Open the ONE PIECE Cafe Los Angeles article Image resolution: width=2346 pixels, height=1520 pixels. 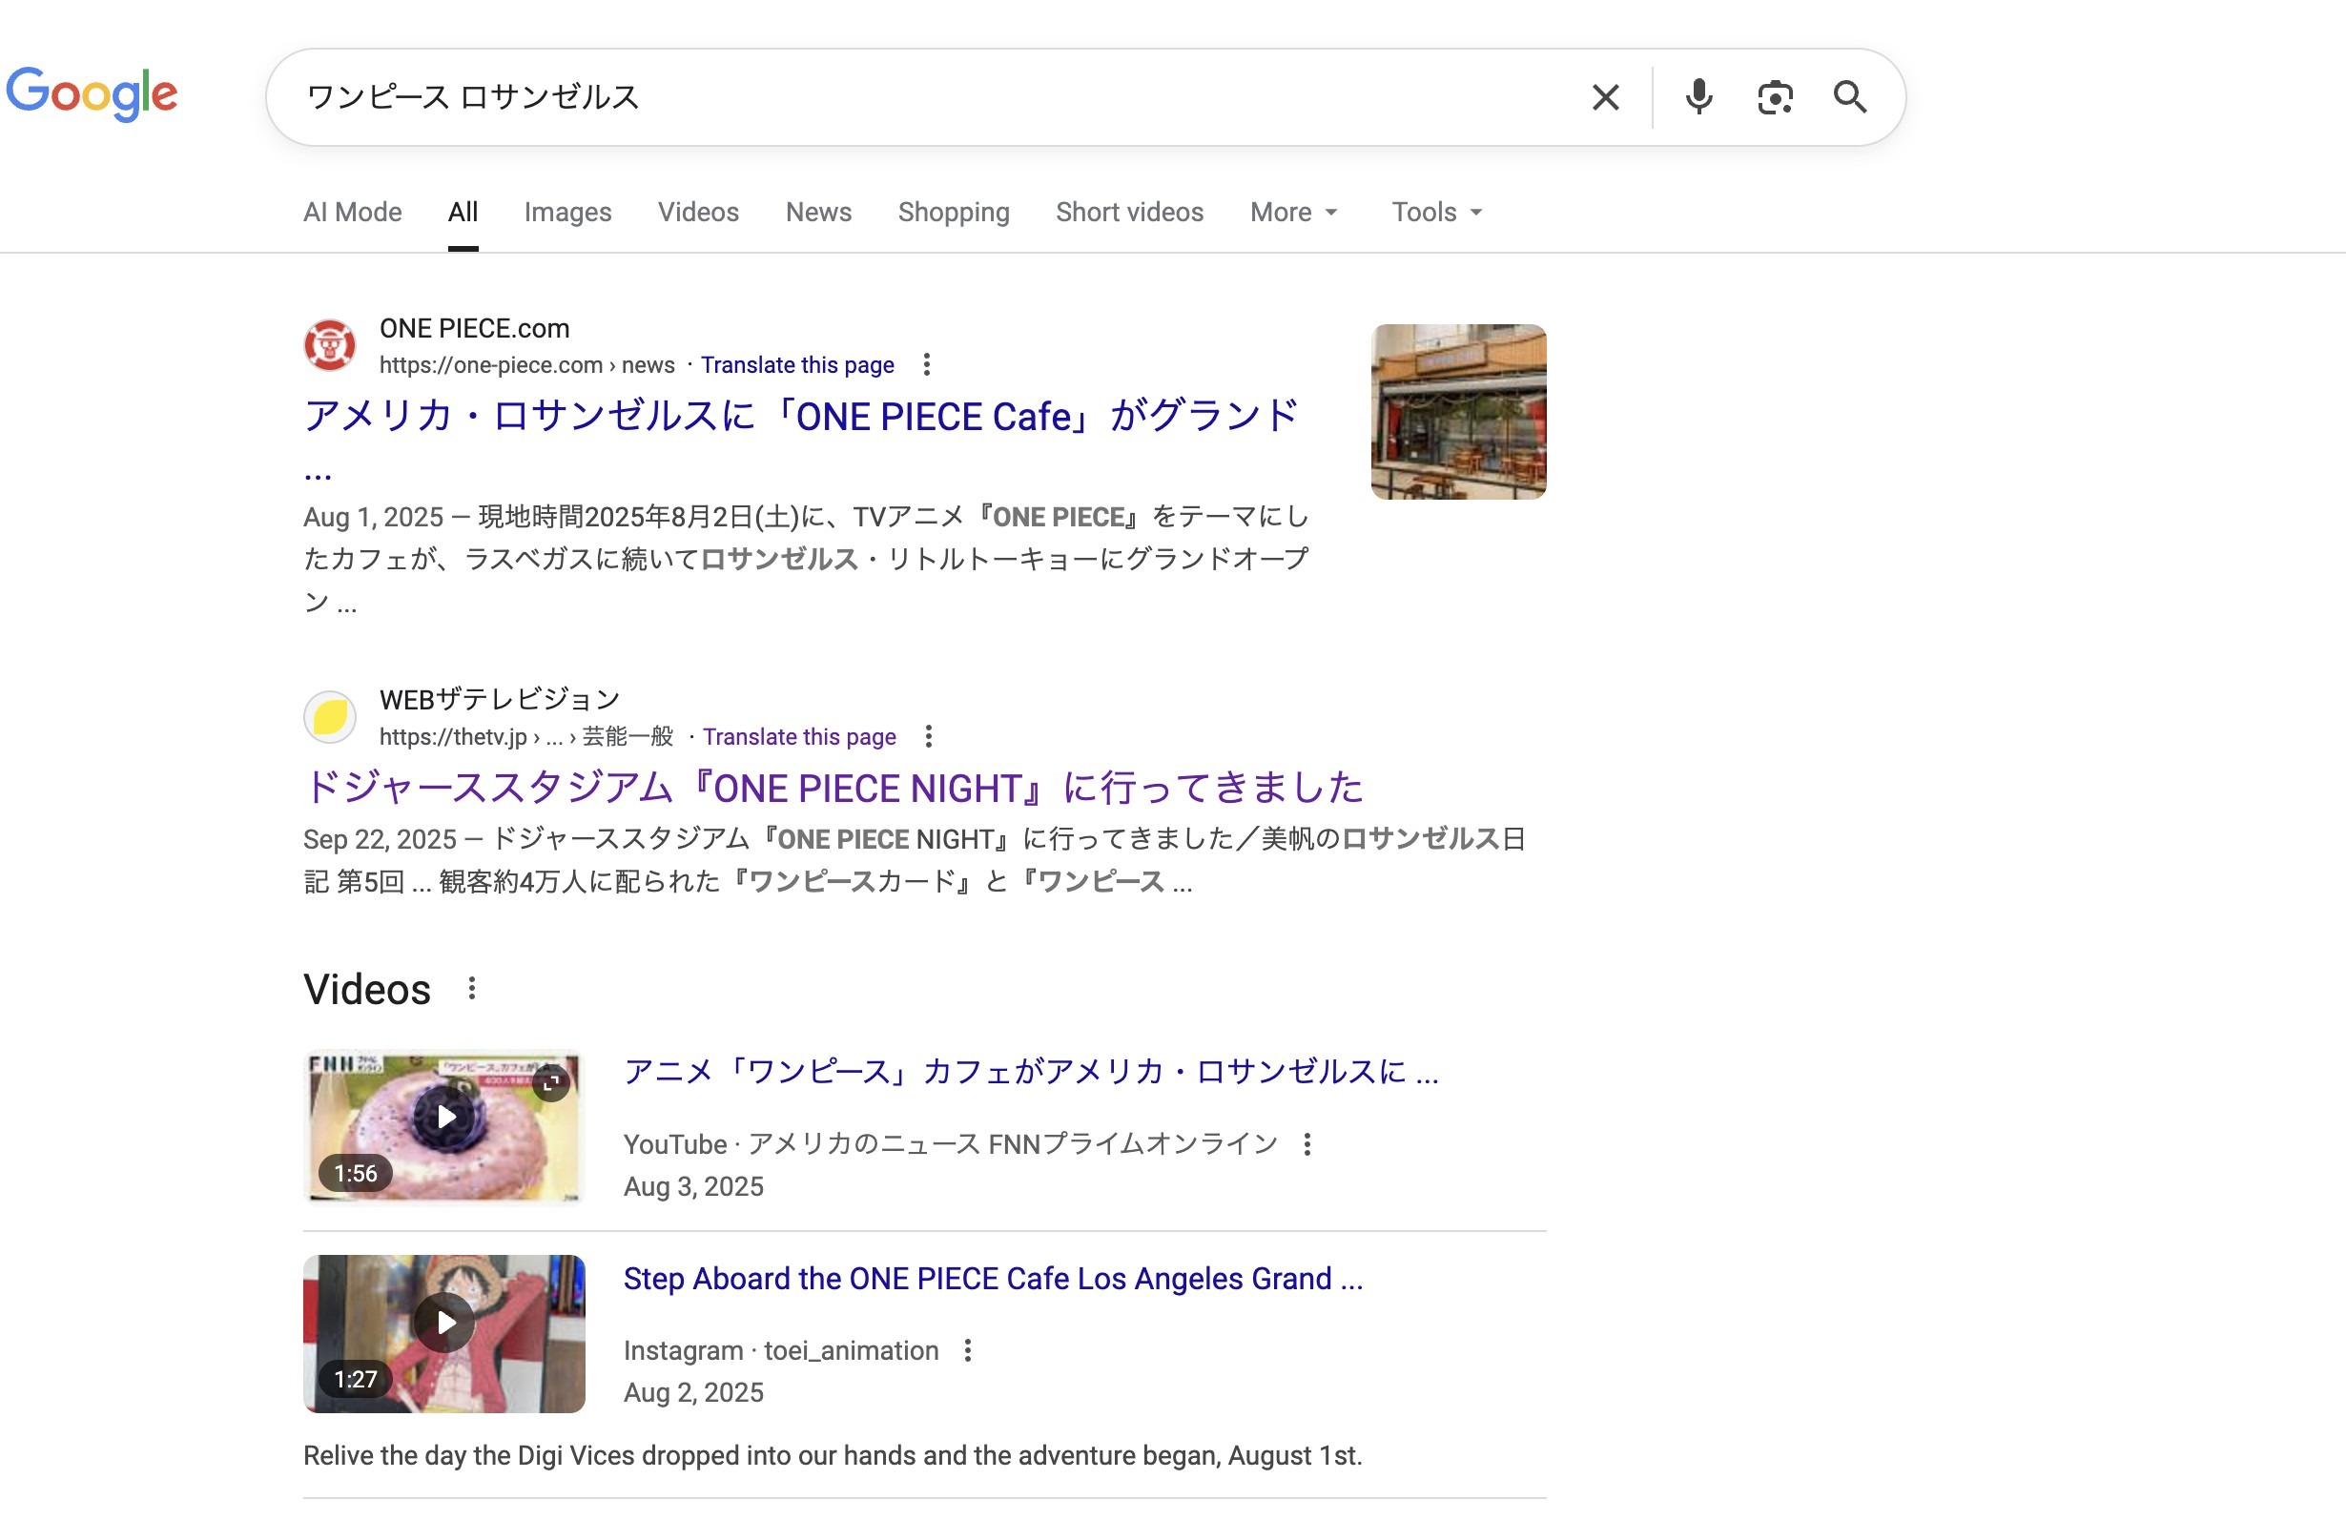(x=800, y=416)
